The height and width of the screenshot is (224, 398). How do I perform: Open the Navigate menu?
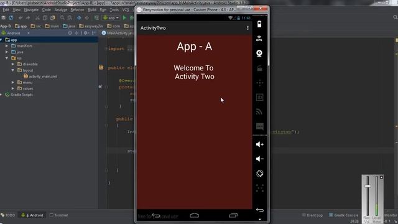coord(31,10)
